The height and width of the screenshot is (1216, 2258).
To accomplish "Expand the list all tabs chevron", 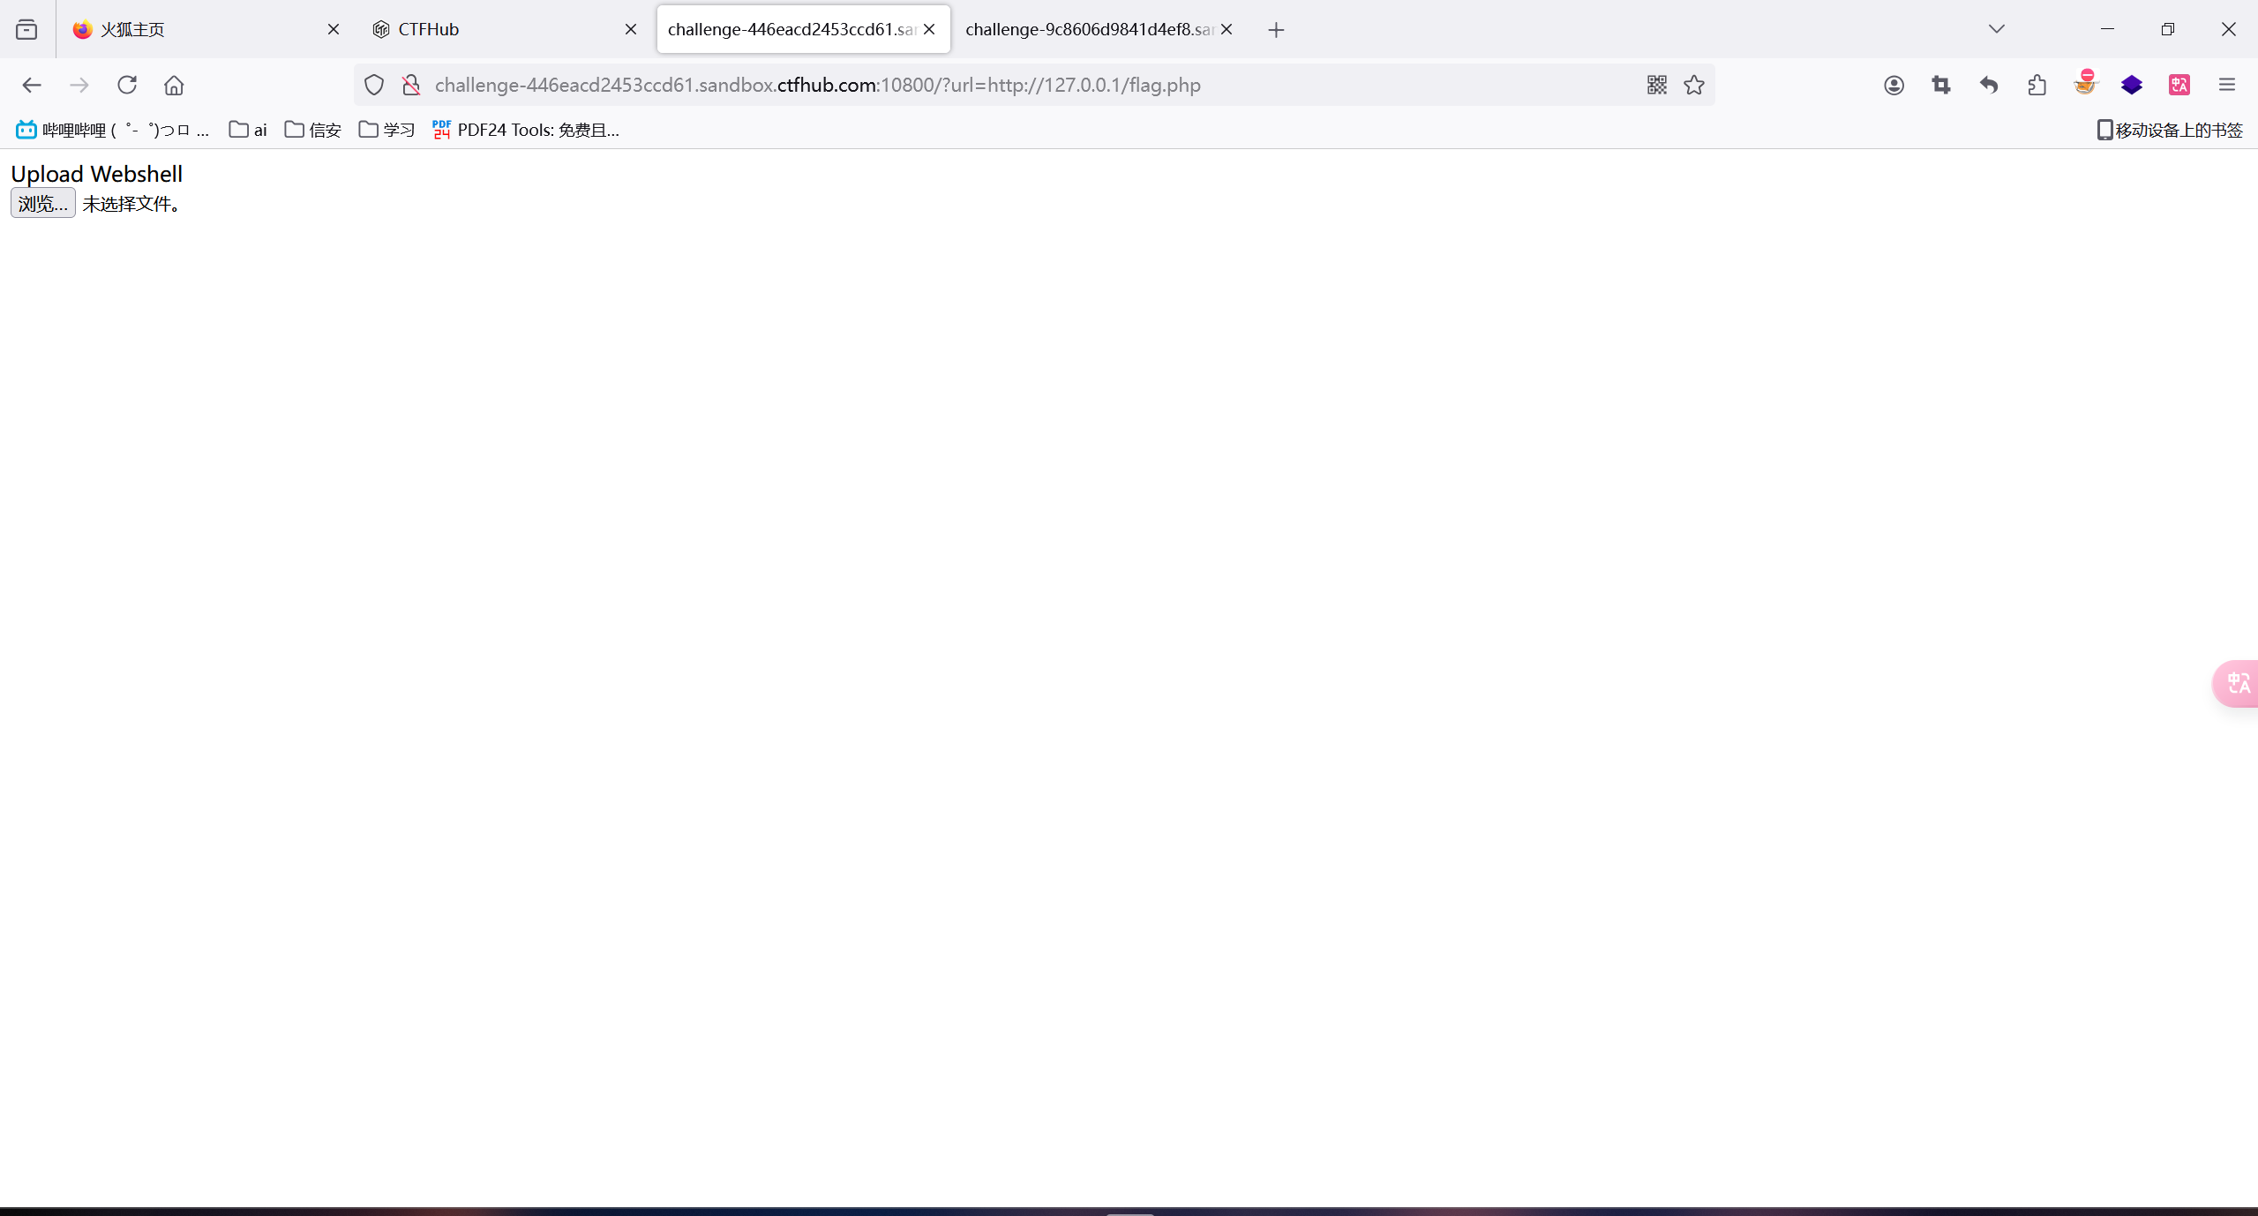I will pyautogui.click(x=1997, y=29).
